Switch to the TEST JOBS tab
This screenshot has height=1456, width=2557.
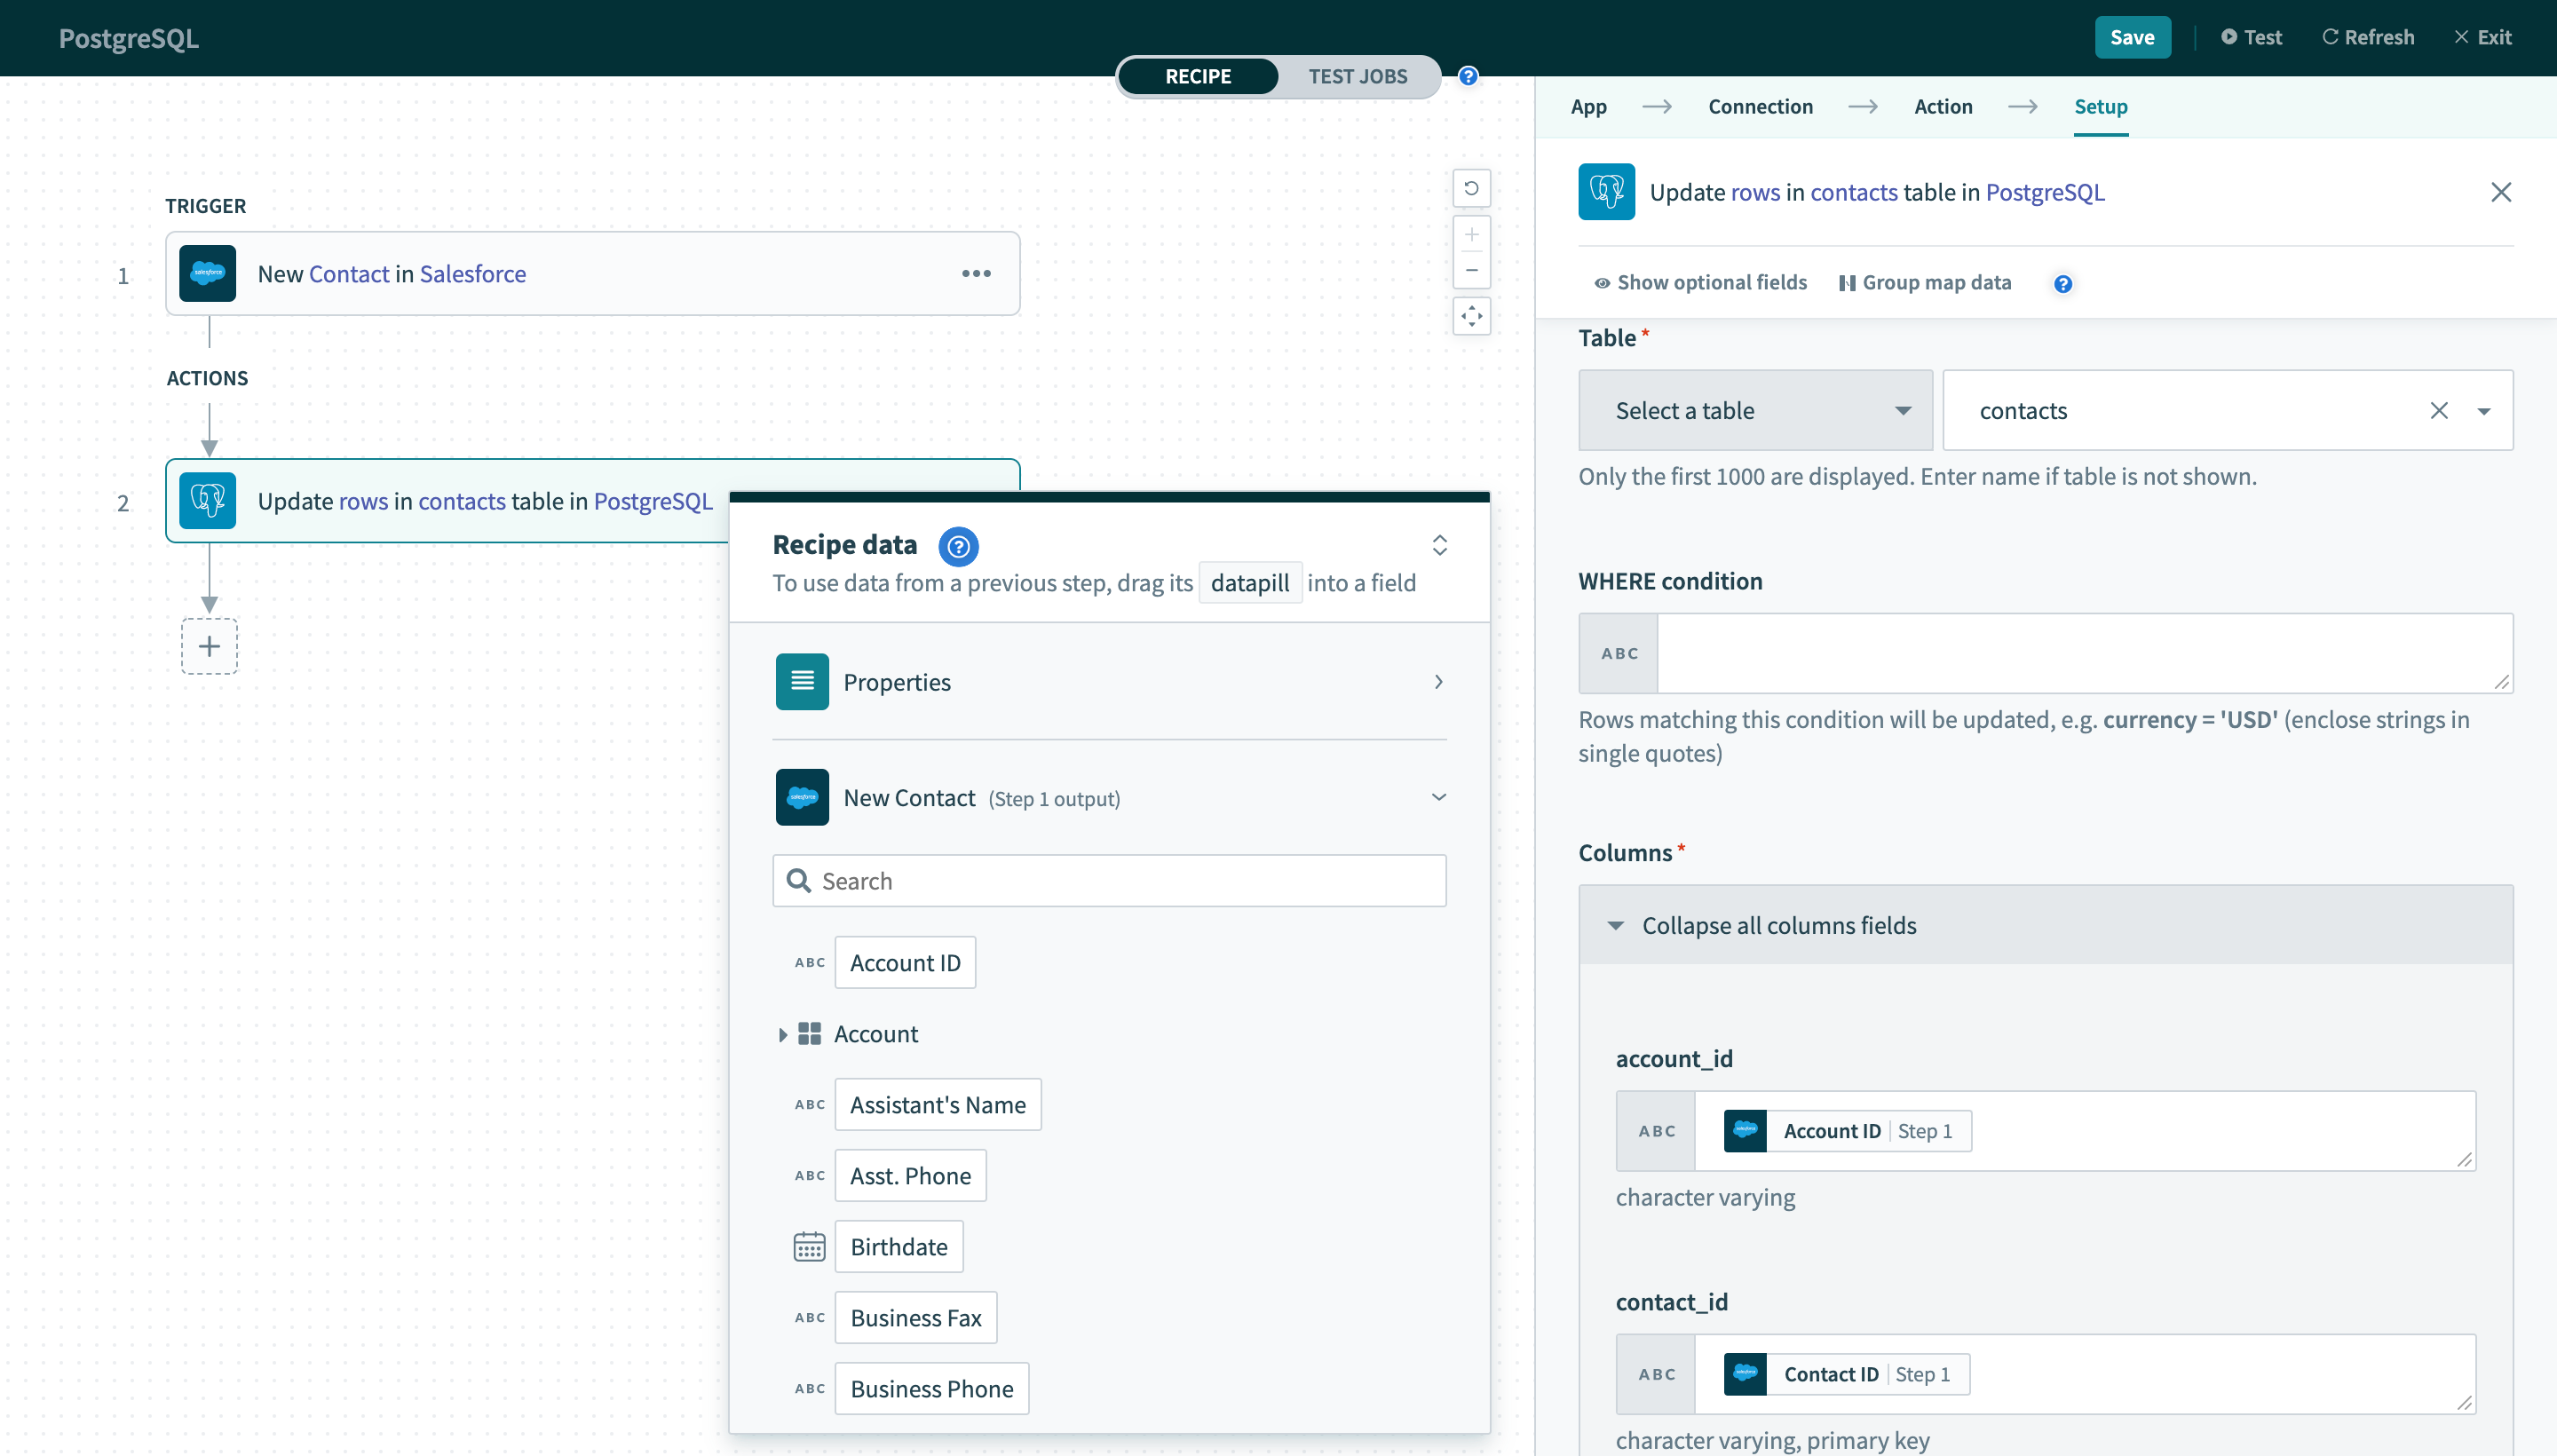coord(1359,75)
